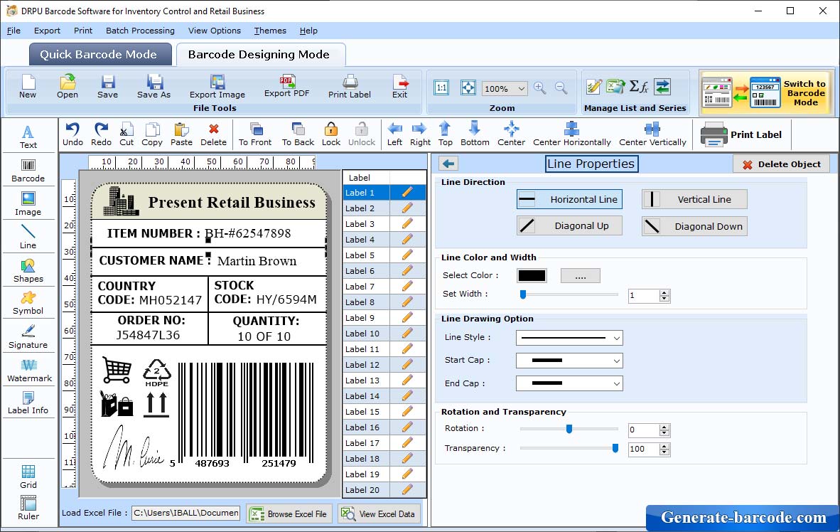The width and height of the screenshot is (840, 532).
Task: Click the Delete toolbar icon
Action: click(x=213, y=134)
